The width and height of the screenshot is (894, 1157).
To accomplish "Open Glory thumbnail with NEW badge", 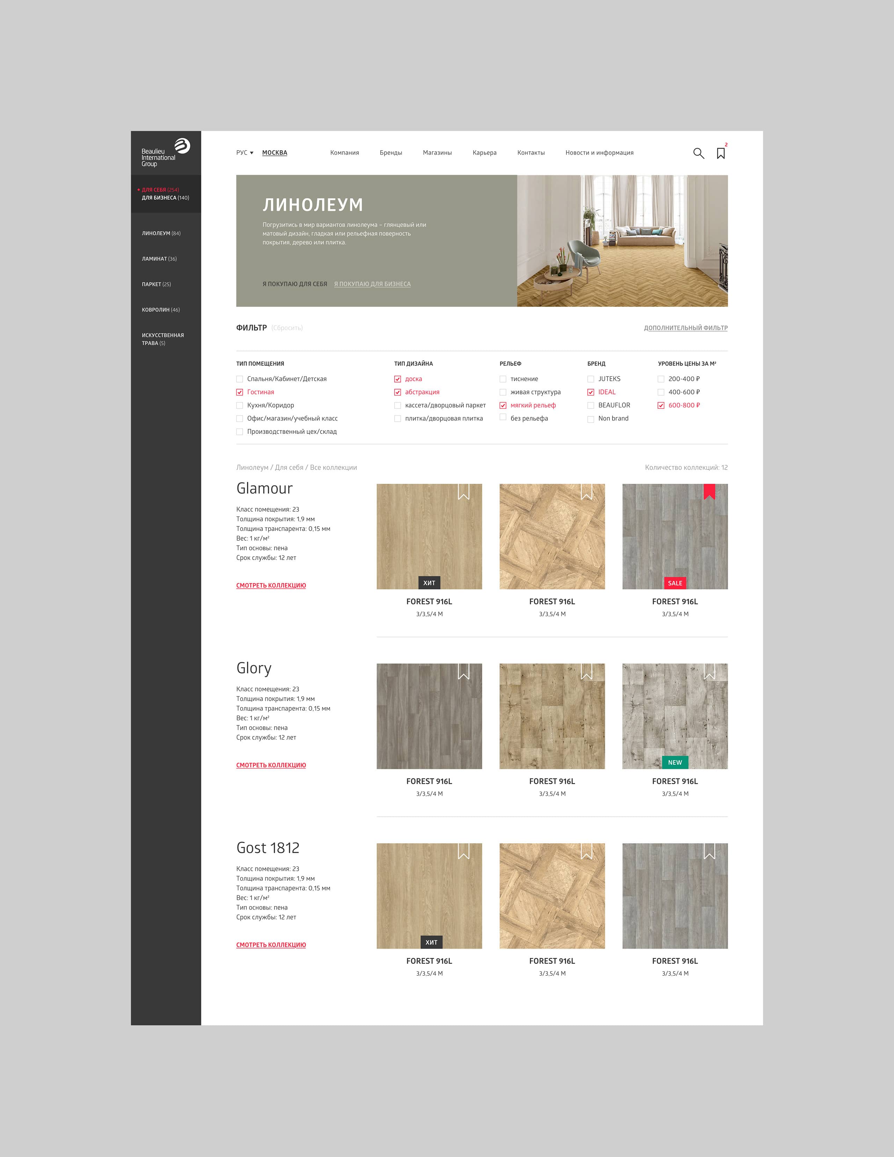I will [675, 716].
